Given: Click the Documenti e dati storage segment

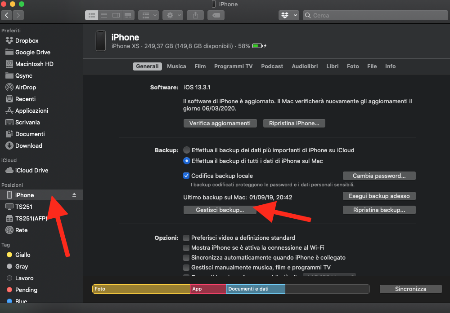Looking at the screenshot, I should pos(256,289).
